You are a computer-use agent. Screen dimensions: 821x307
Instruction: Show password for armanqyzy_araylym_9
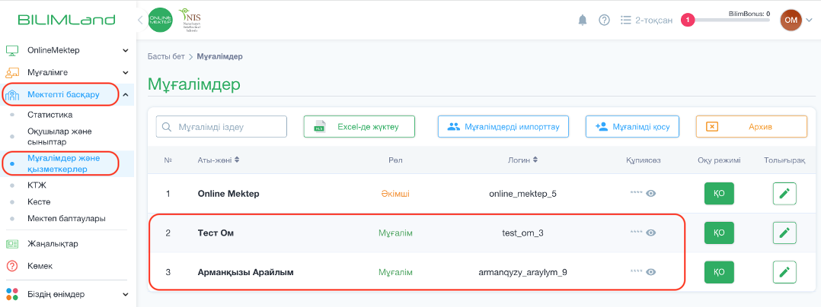651,272
